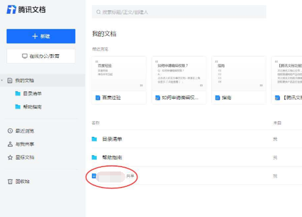The width and height of the screenshot is (302, 217).
Task: Click 目录清单 folder icon in file list
Action: (x=94, y=139)
